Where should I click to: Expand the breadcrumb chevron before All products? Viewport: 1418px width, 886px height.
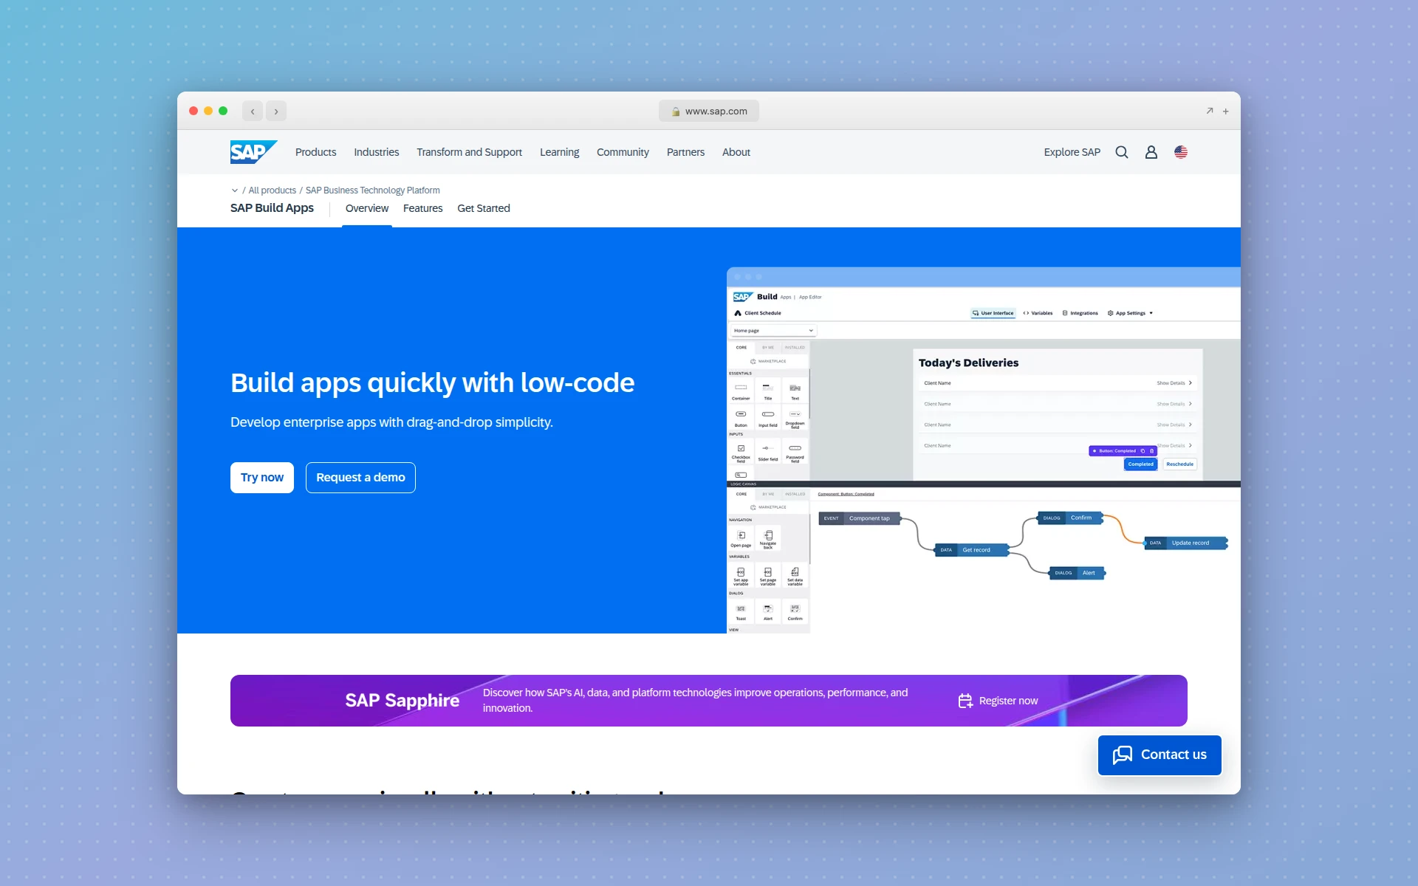coord(236,190)
